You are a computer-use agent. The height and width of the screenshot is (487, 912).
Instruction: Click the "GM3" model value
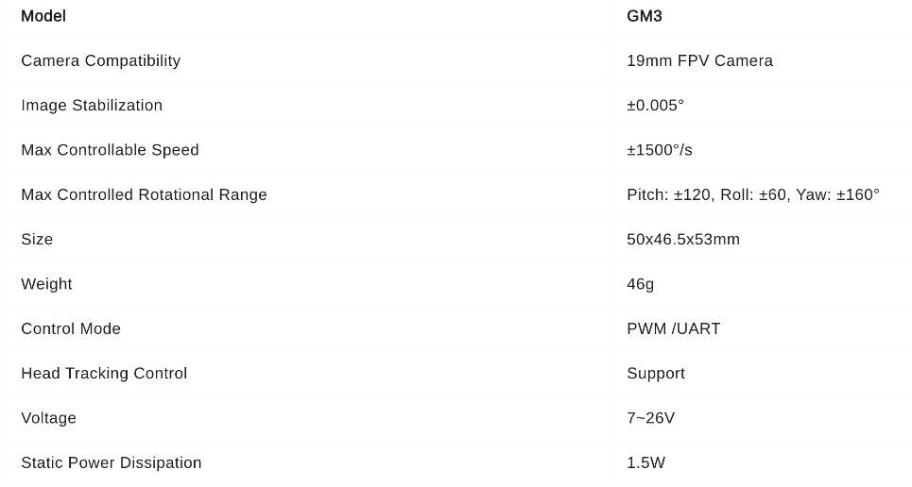(645, 16)
